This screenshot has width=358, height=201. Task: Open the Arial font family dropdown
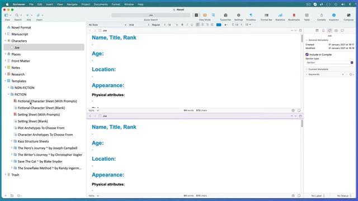click(x=139, y=25)
